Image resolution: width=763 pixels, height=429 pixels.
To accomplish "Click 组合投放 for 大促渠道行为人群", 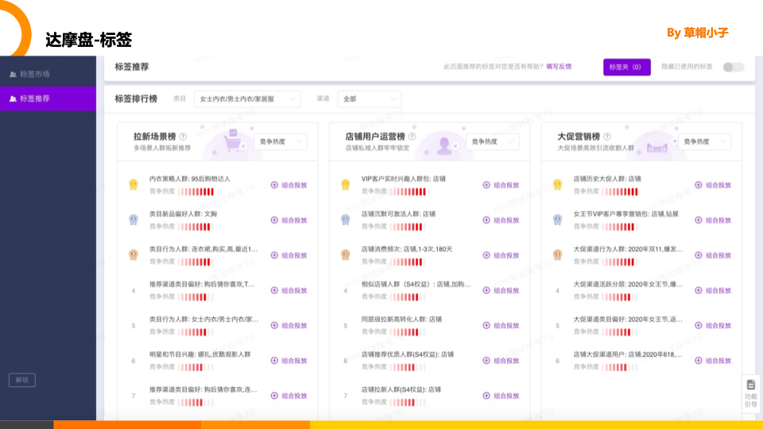I will click(x=713, y=255).
